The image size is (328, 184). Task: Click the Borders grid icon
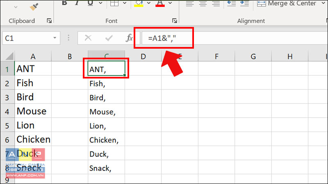114,3
